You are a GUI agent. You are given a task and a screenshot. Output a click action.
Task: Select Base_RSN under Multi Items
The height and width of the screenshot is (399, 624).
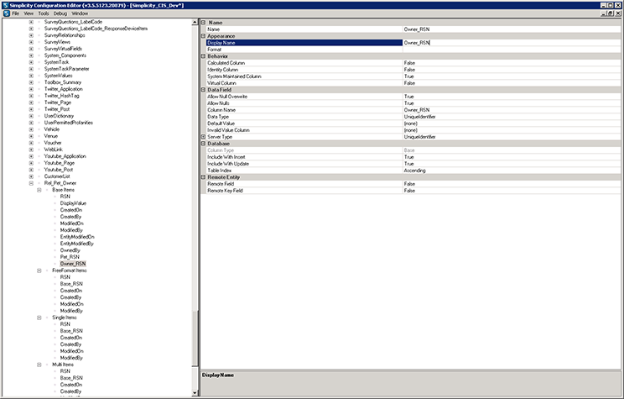(x=71, y=378)
